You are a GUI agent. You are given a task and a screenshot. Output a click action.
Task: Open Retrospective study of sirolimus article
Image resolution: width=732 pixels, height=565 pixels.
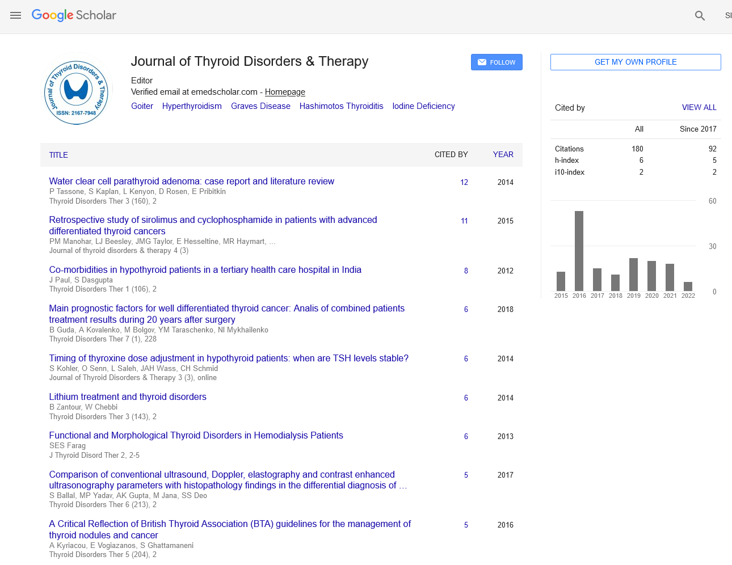(x=213, y=225)
